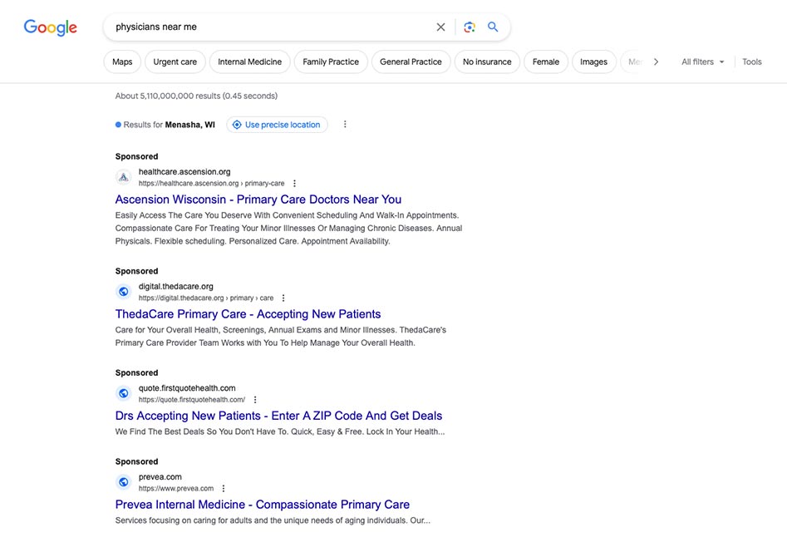Select the Urgent care filter chip
The height and width of the screenshot is (552, 787).
tap(175, 62)
